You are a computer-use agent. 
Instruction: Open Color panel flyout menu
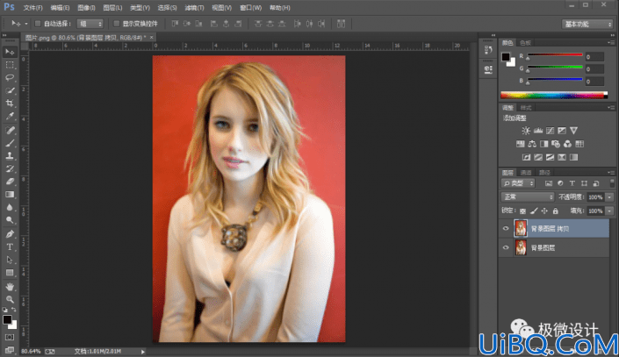coord(611,42)
